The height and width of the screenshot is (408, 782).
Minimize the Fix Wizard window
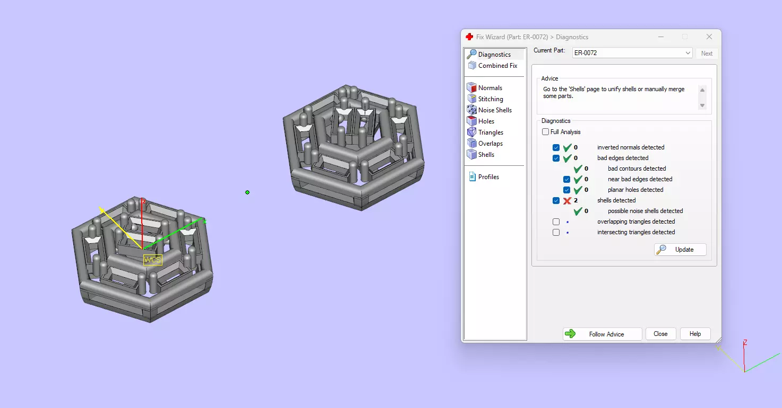[x=661, y=37]
